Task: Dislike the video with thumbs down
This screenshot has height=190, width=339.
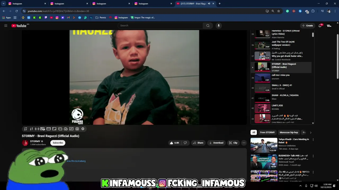Action: pyautogui.click(x=185, y=143)
